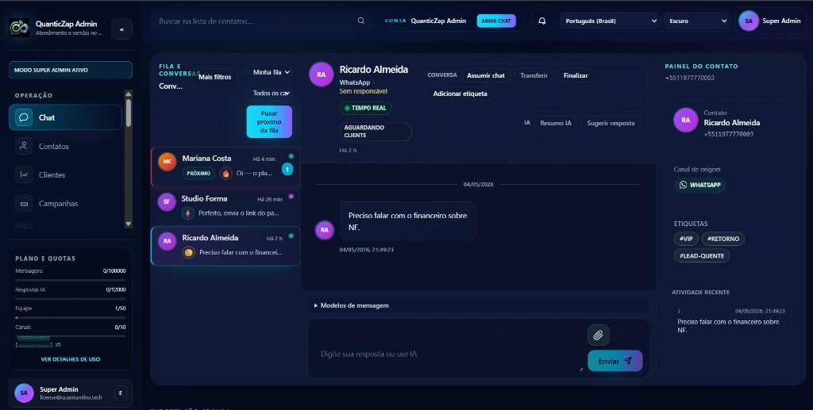Open the Mariana Costa conversation
813x410 pixels.
225,167
